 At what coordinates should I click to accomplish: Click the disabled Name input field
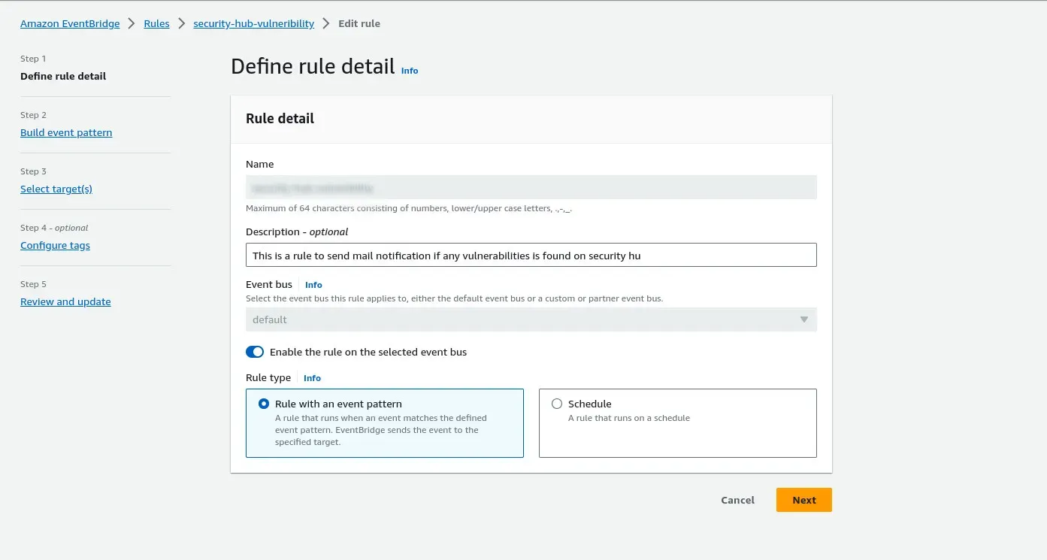531,187
